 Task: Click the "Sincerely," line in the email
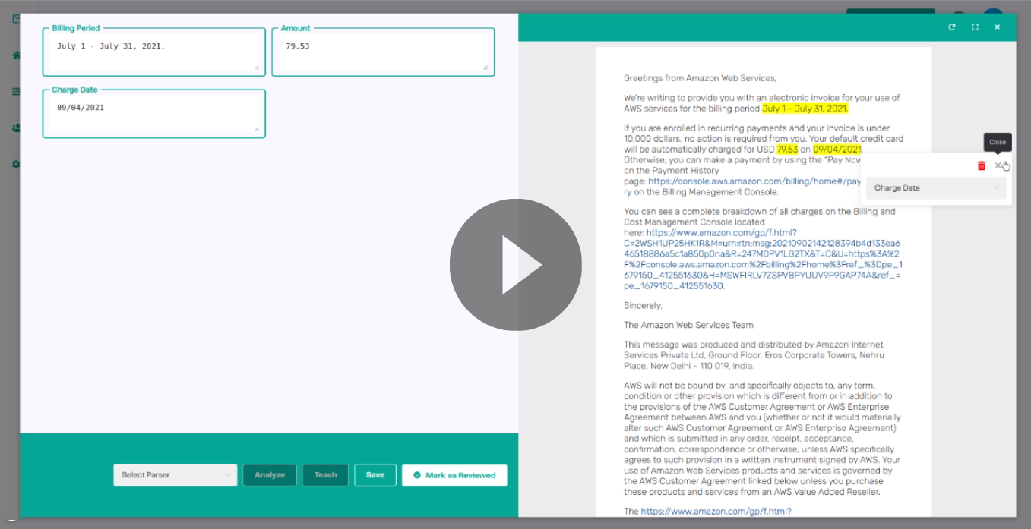(x=643, y=306)
